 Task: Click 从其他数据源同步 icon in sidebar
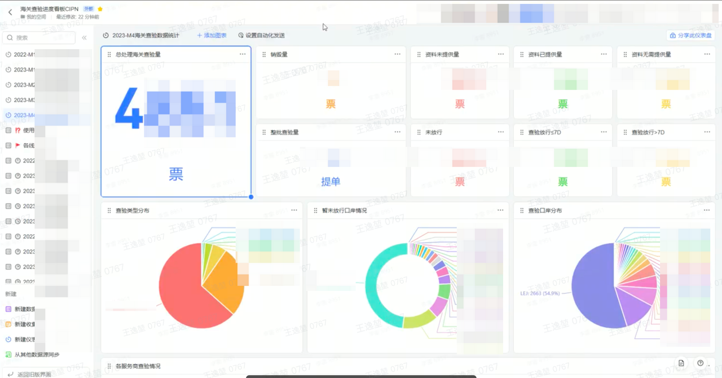8,355
